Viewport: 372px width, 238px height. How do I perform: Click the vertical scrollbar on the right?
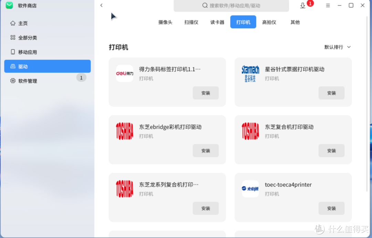pyautogui.click(x=367, y=104)
